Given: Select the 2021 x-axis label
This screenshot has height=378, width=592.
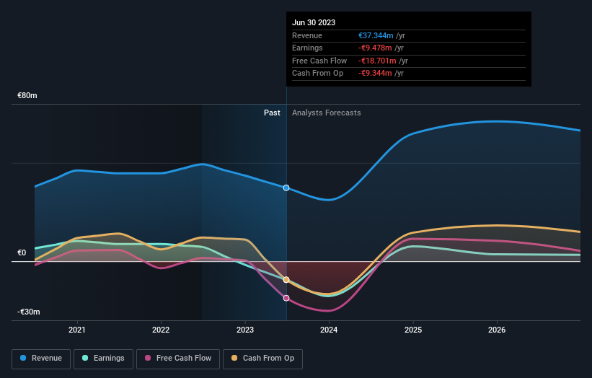Looking at the screenshot, I should 77,330.
